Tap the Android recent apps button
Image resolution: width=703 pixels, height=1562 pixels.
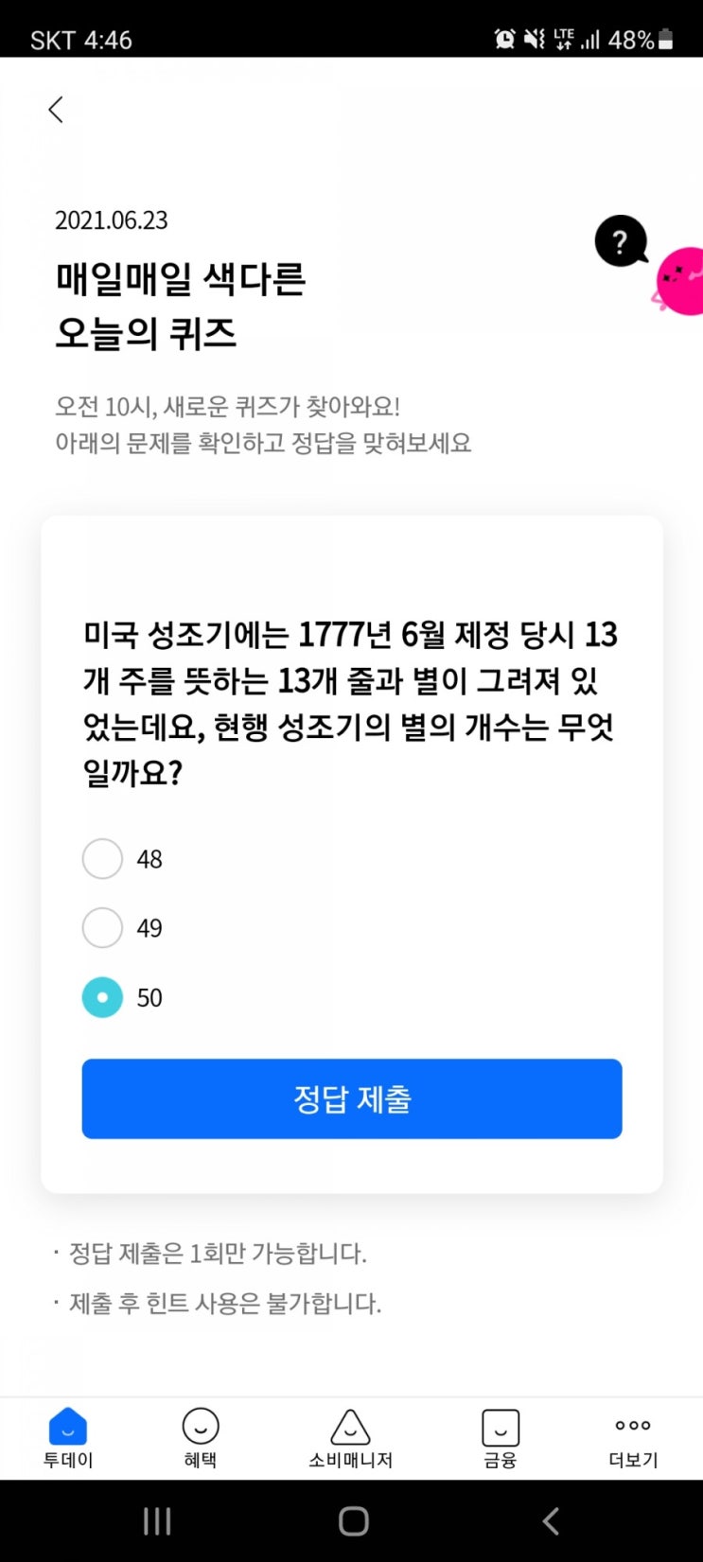click(x=157, y=1521)
